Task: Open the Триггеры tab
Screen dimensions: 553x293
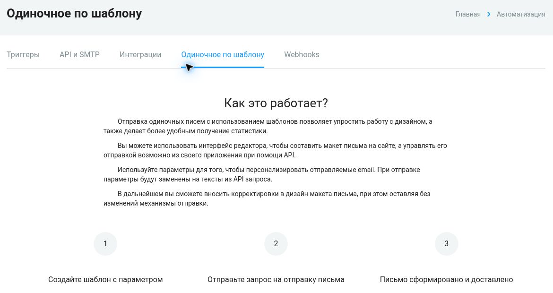Action: click(23, 55)
